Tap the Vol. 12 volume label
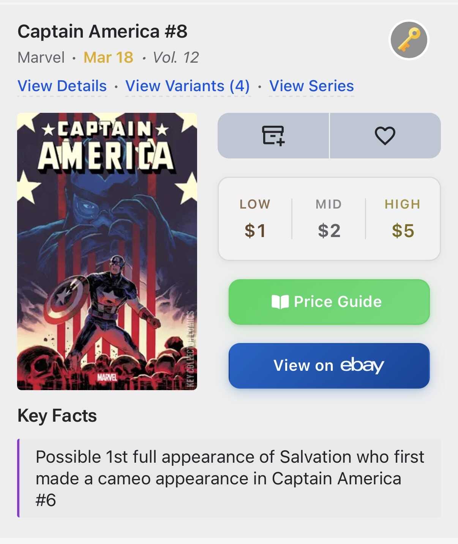 (175, 58)
